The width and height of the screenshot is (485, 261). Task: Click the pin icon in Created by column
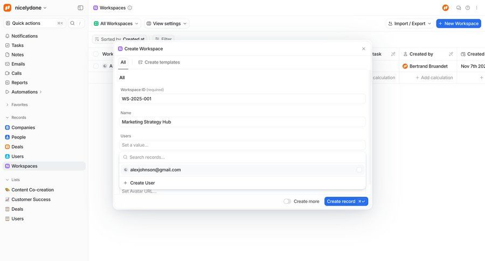451,54
